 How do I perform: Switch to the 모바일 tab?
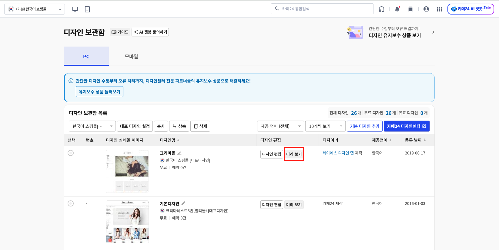131,57
